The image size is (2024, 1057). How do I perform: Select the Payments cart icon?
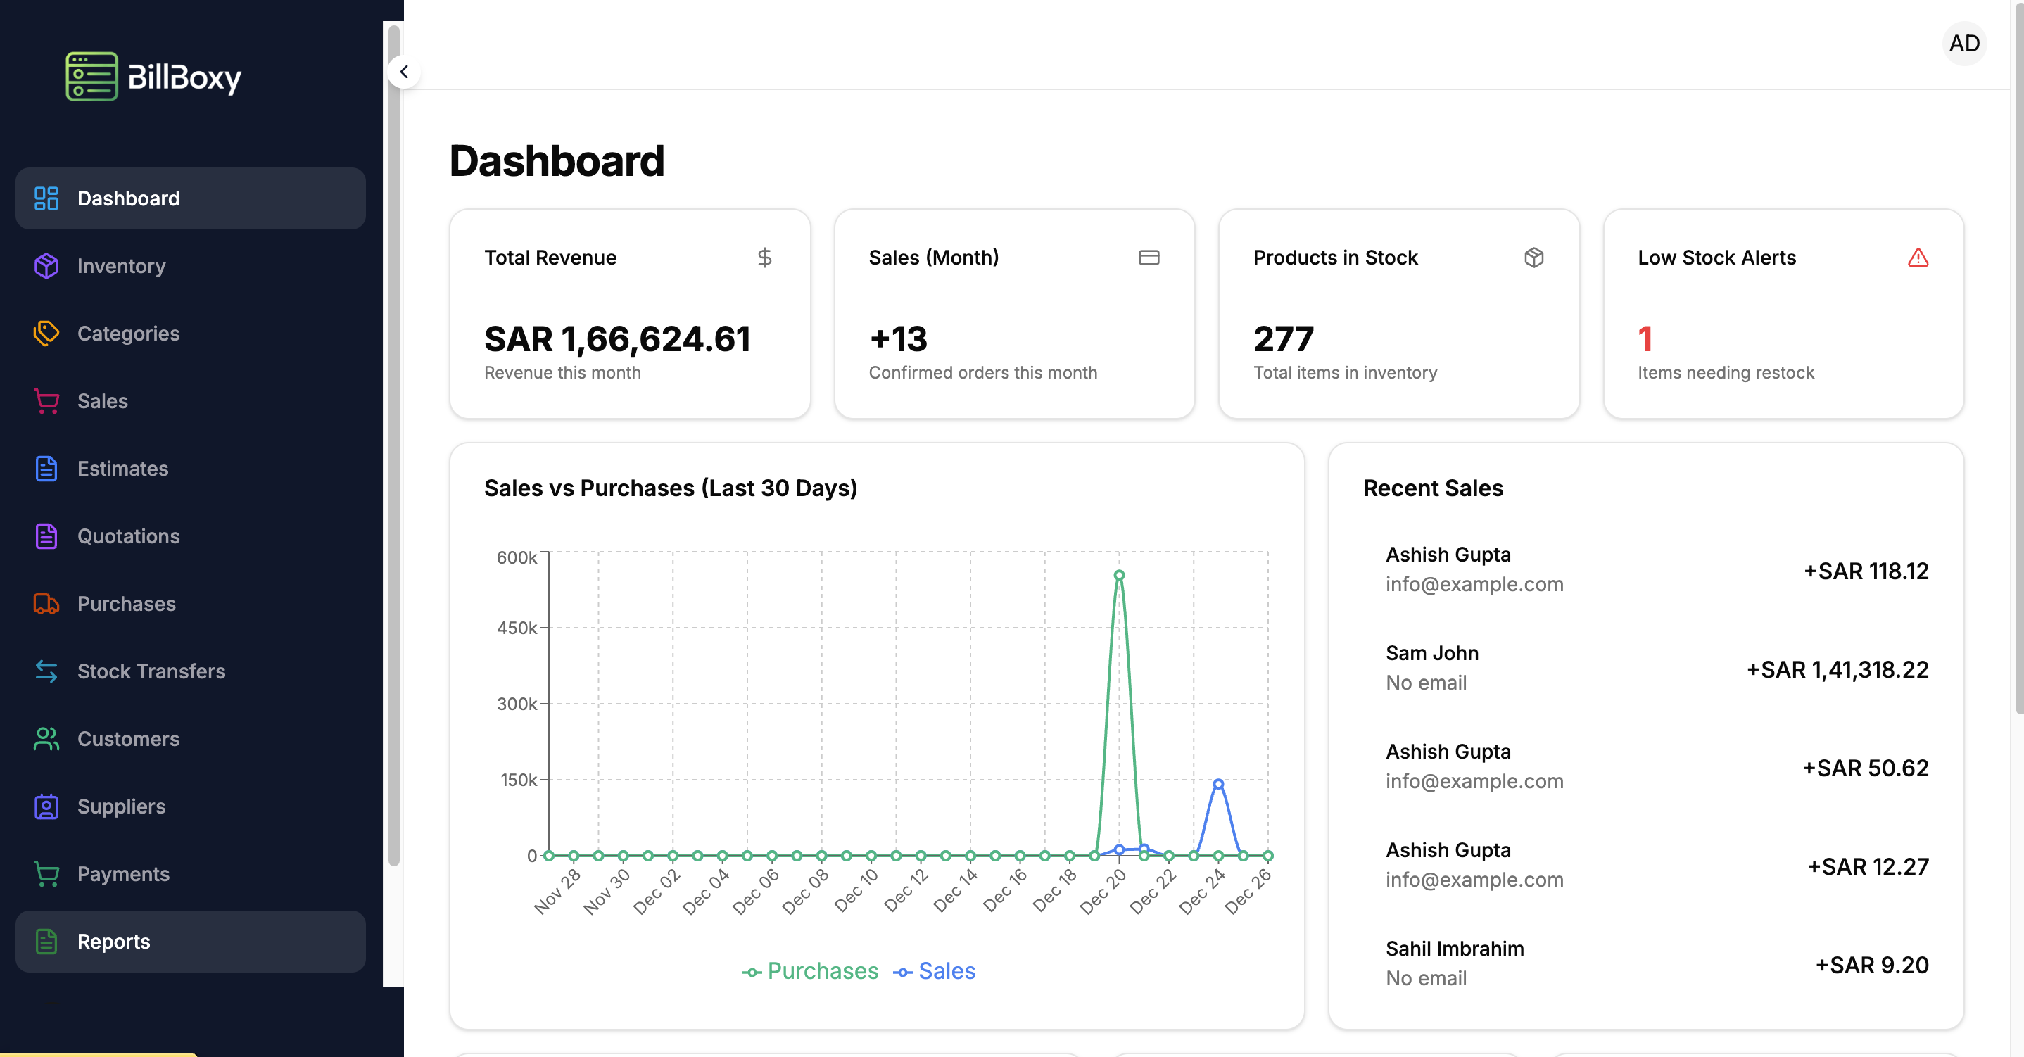click(x=46, y=874)
